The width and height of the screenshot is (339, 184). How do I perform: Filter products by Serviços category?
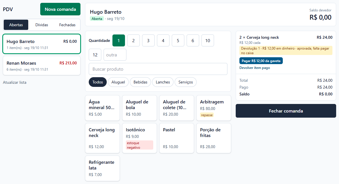pos(185,82)
